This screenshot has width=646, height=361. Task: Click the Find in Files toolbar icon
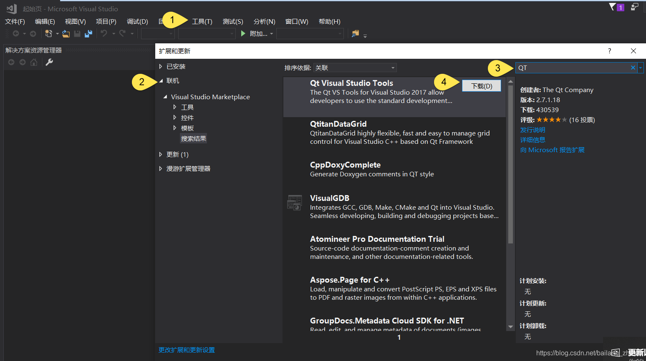(355, 33)
